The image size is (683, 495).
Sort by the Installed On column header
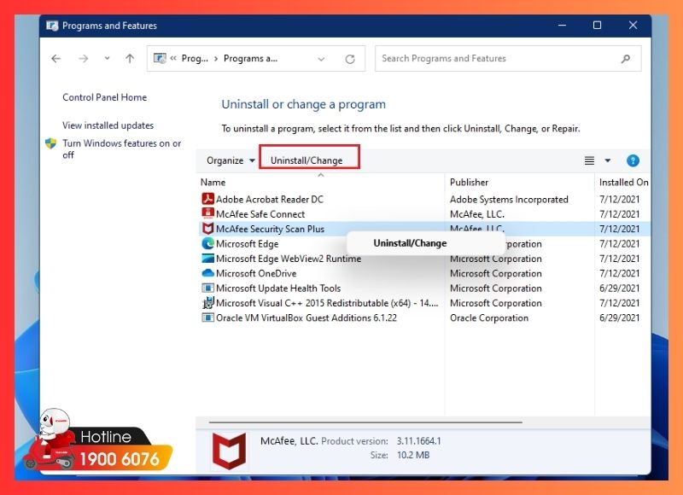pyautogui.click(x=624, y=183)
